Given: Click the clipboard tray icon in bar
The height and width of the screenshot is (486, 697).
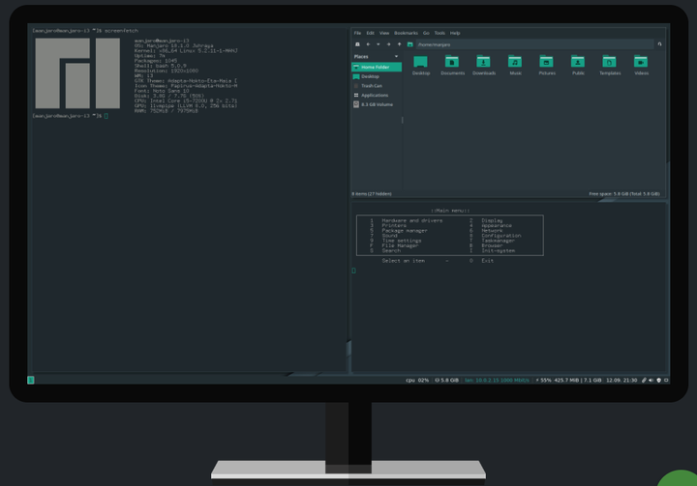Looking at the screenshot, I should pyautogui.click(x=644, y=380).
